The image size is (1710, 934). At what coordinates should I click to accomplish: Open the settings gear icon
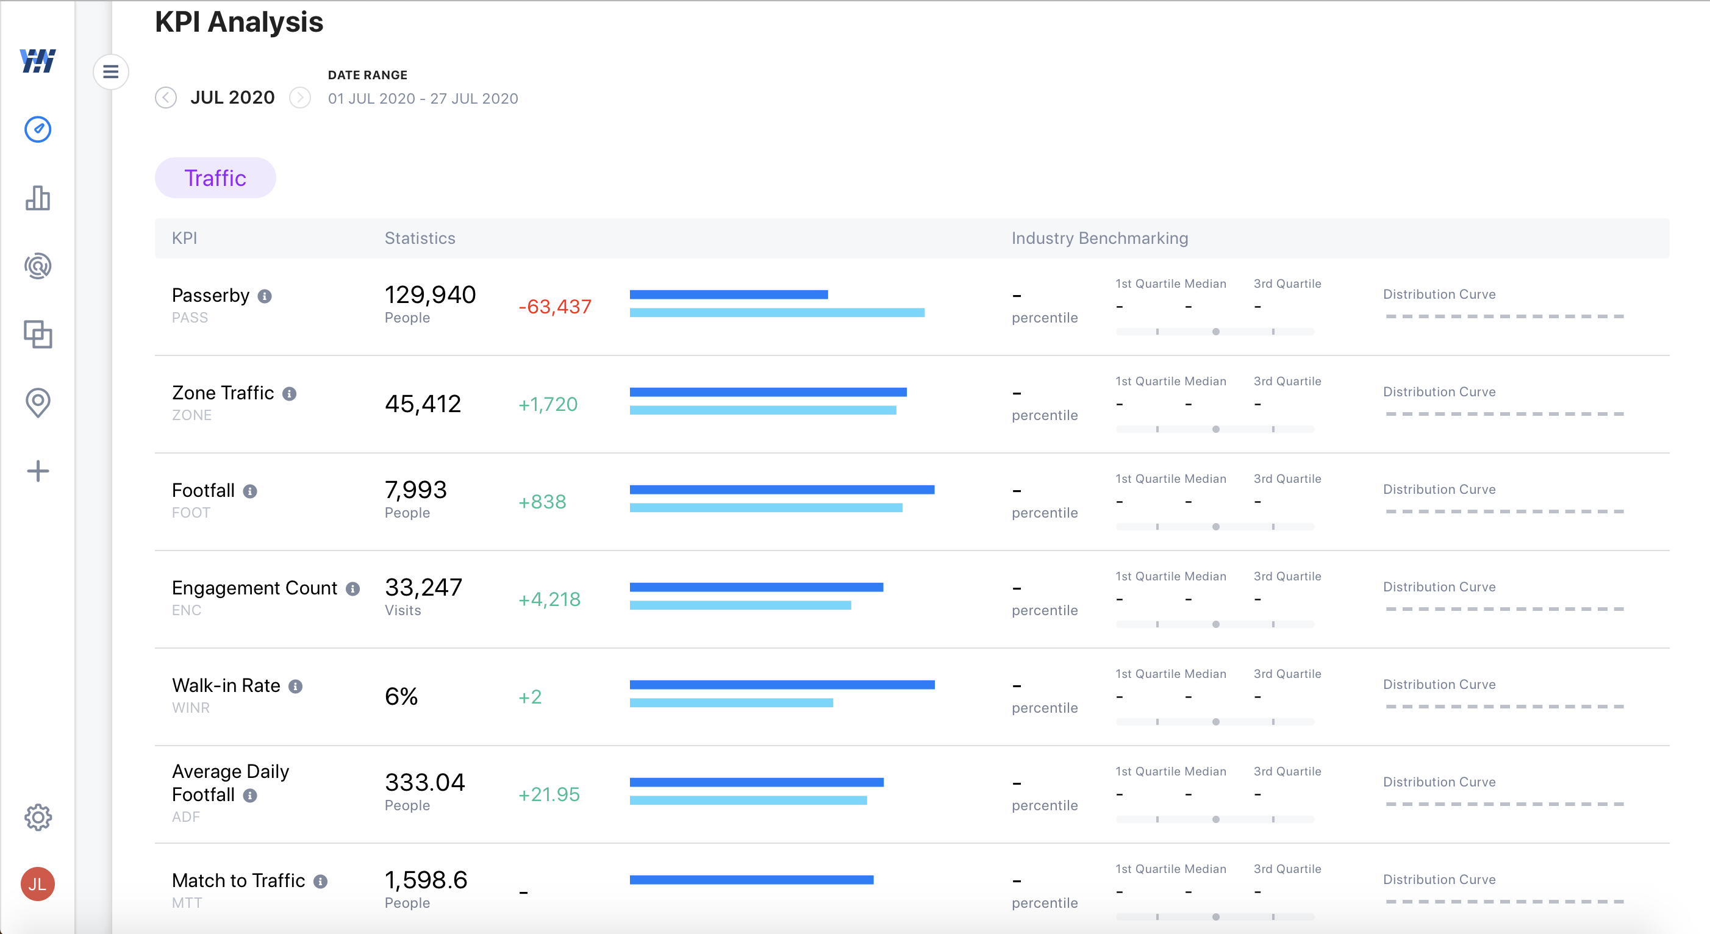pyautogui.click(x=38, y=817)
